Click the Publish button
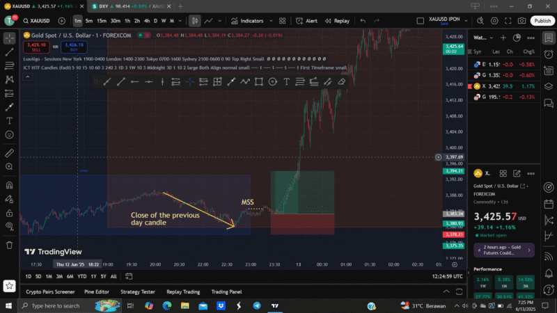 click(x=542, y=21)
